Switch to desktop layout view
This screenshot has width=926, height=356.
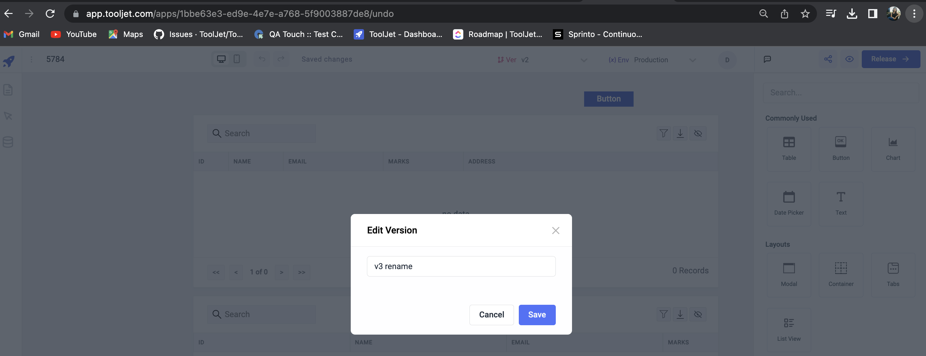(x=221, y=59)
